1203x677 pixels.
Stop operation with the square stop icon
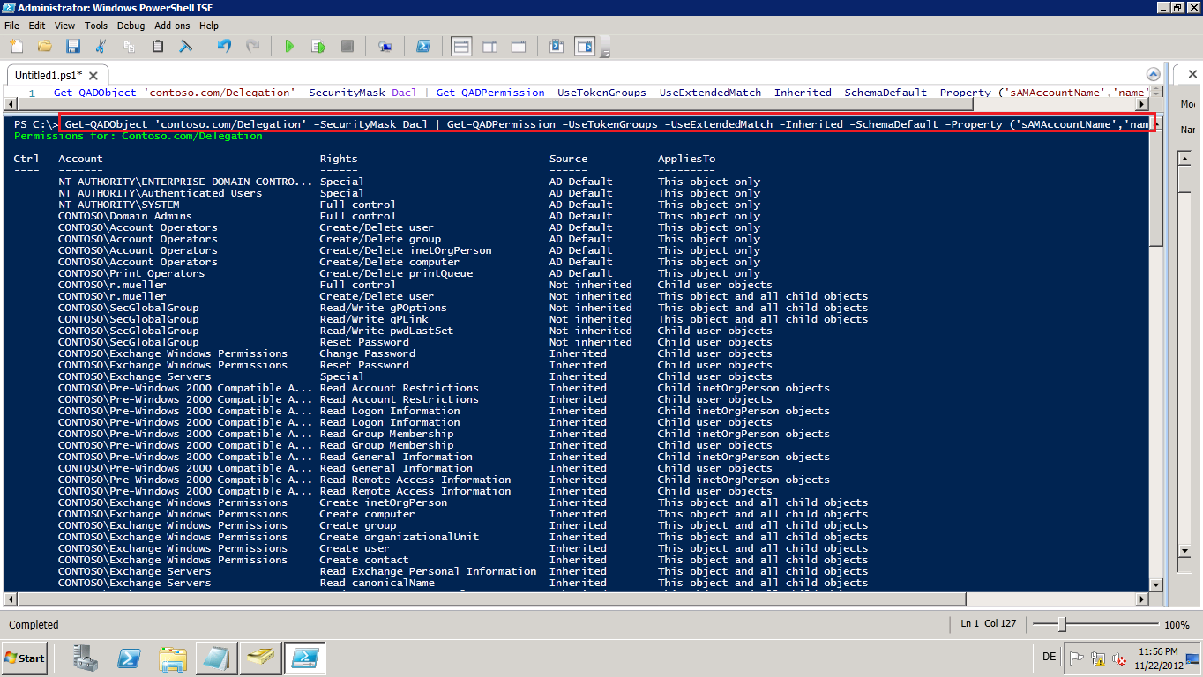coord(347,46)
